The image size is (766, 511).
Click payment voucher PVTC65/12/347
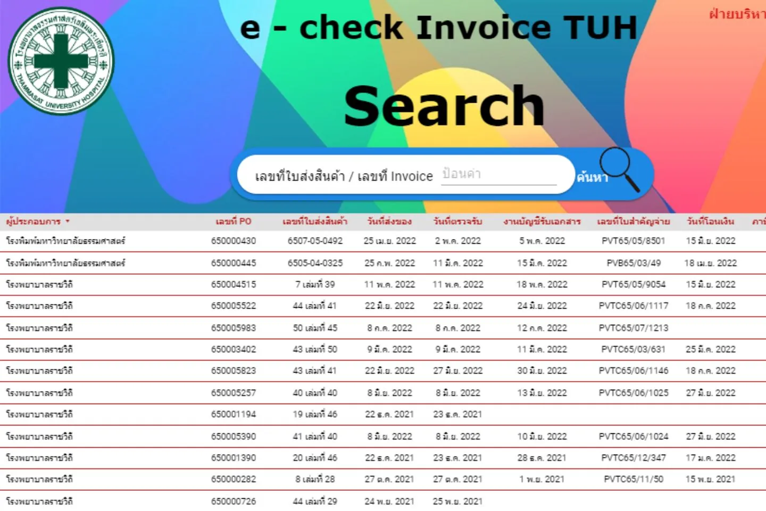[x=633, y=458]
